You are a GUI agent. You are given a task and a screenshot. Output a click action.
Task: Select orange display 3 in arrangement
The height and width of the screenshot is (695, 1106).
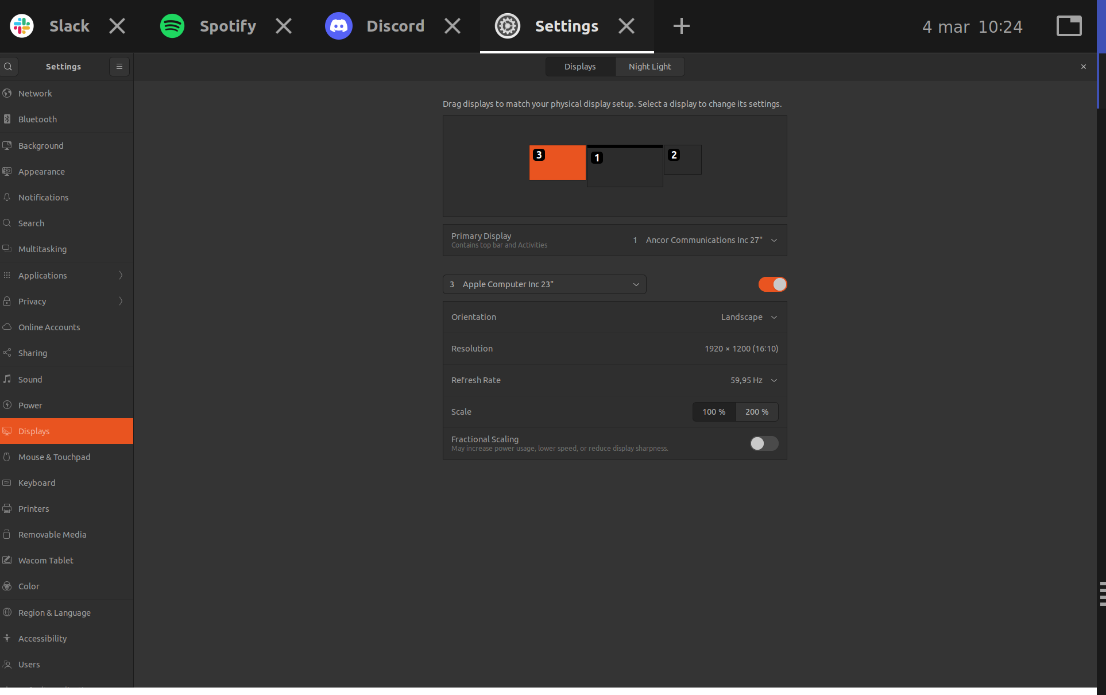(557, 163)
